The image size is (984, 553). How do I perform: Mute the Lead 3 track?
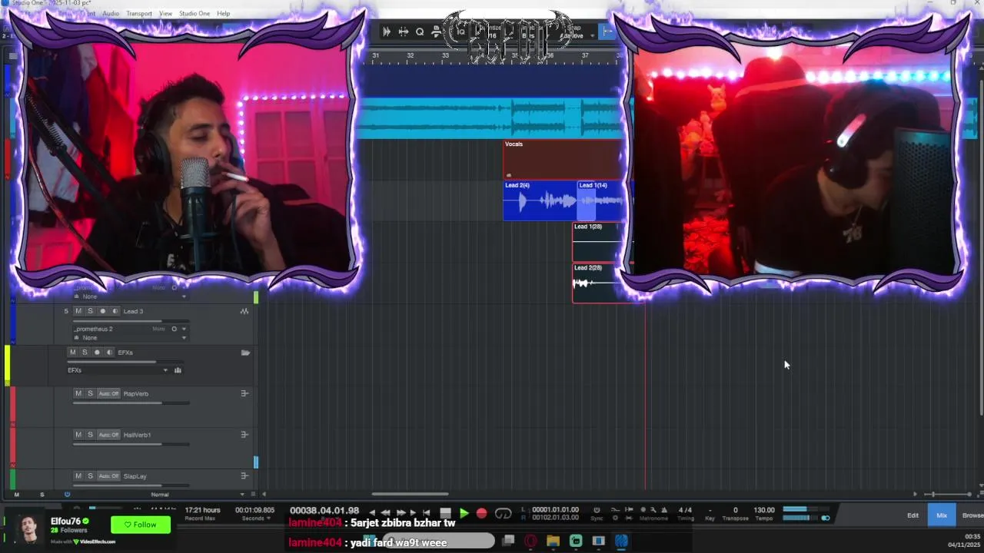(78, 311)
